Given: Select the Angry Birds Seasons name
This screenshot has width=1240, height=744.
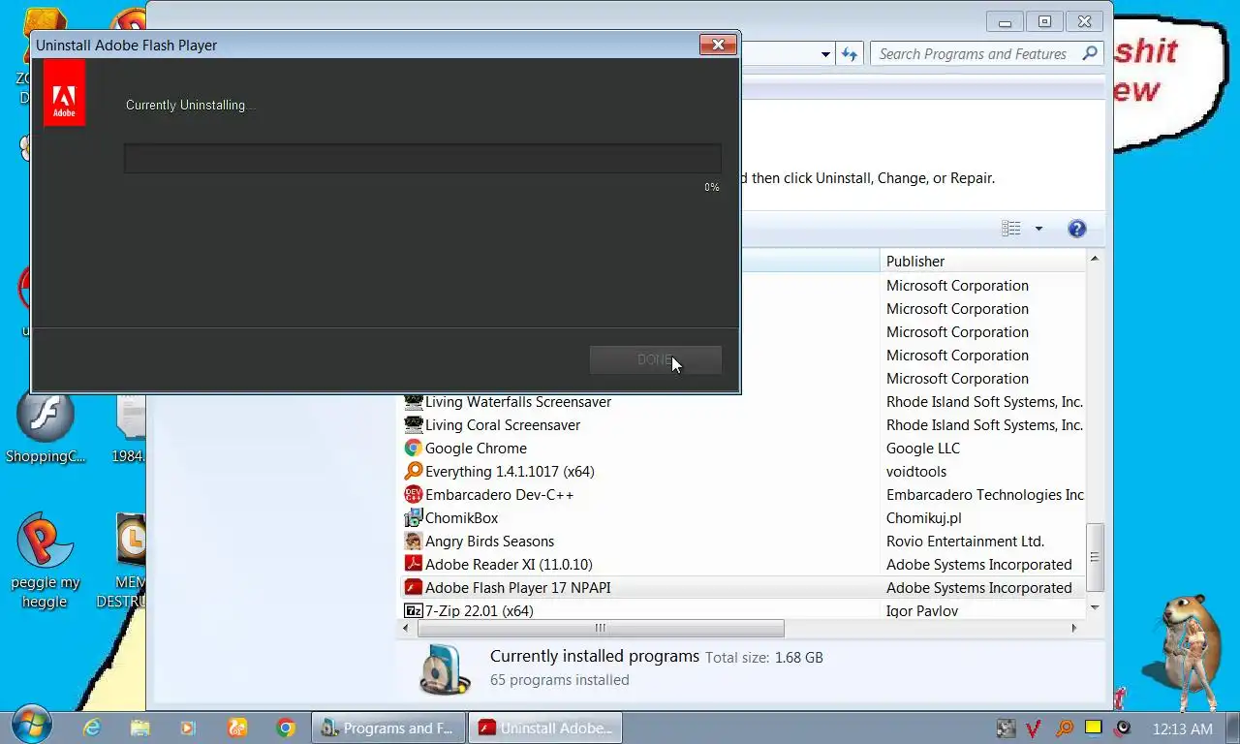Looking at the screenshot, I should coord(489,541).
